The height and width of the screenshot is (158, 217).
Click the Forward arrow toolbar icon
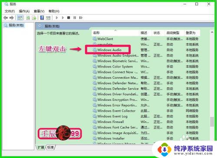(x=11, y=18)
